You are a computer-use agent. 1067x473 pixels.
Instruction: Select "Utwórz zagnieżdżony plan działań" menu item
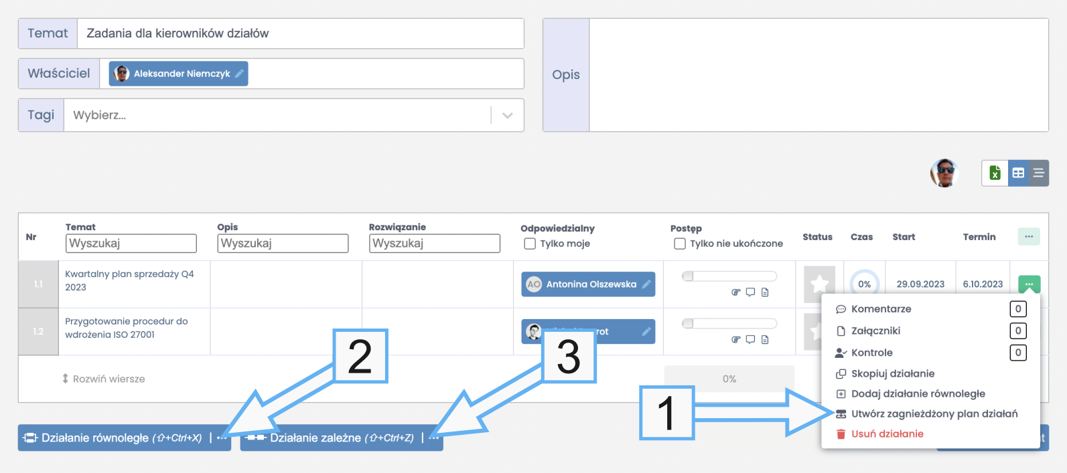(934, 413)
